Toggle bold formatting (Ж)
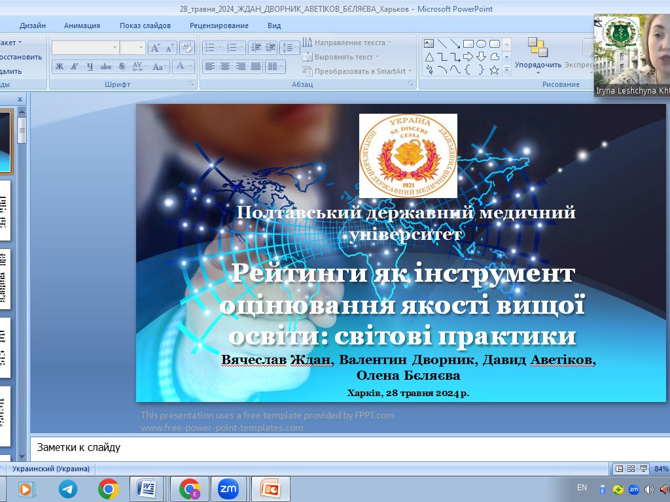670x502 pixels. (x=60, y=67)
